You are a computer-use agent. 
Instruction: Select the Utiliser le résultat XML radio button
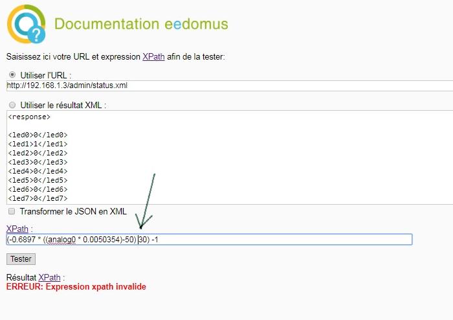(x=12, y=105)
